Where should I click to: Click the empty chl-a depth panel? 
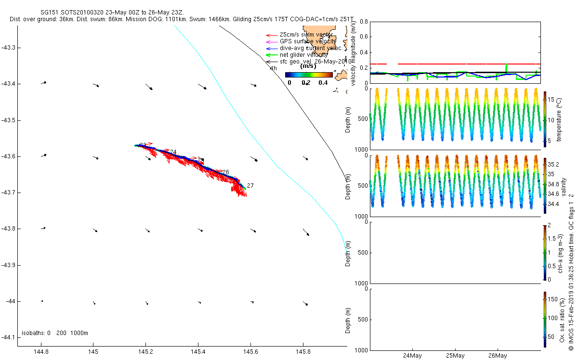455,252
